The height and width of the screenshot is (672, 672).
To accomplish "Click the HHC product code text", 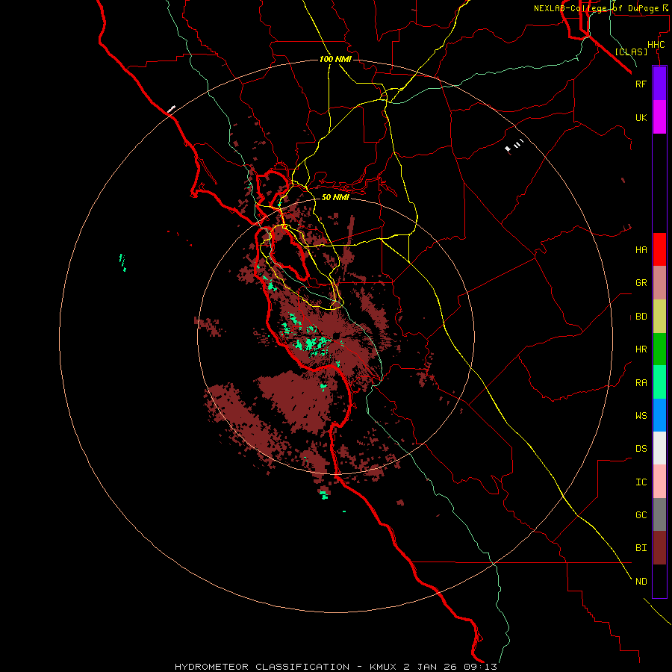I will [656, 45].
